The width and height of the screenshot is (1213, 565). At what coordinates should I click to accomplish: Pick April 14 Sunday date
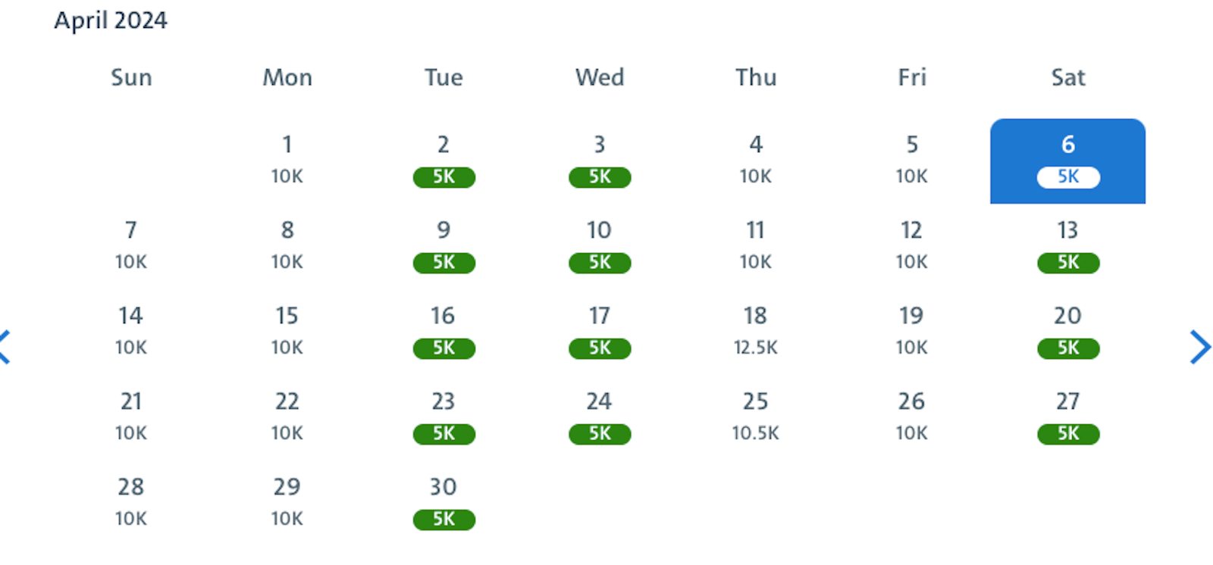pos(131,332)
